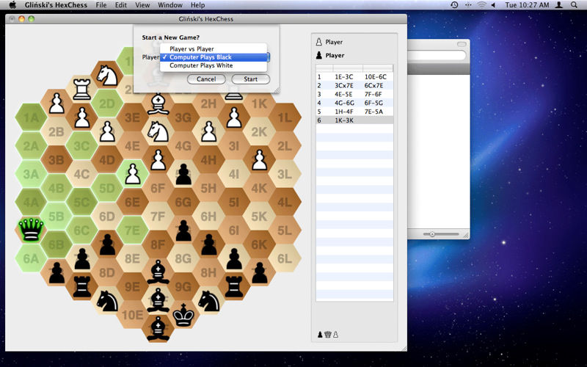Viewport: 587px width, 367px height.
Task: Select move 10E-6C in move list
Action: tap(376, 76)
